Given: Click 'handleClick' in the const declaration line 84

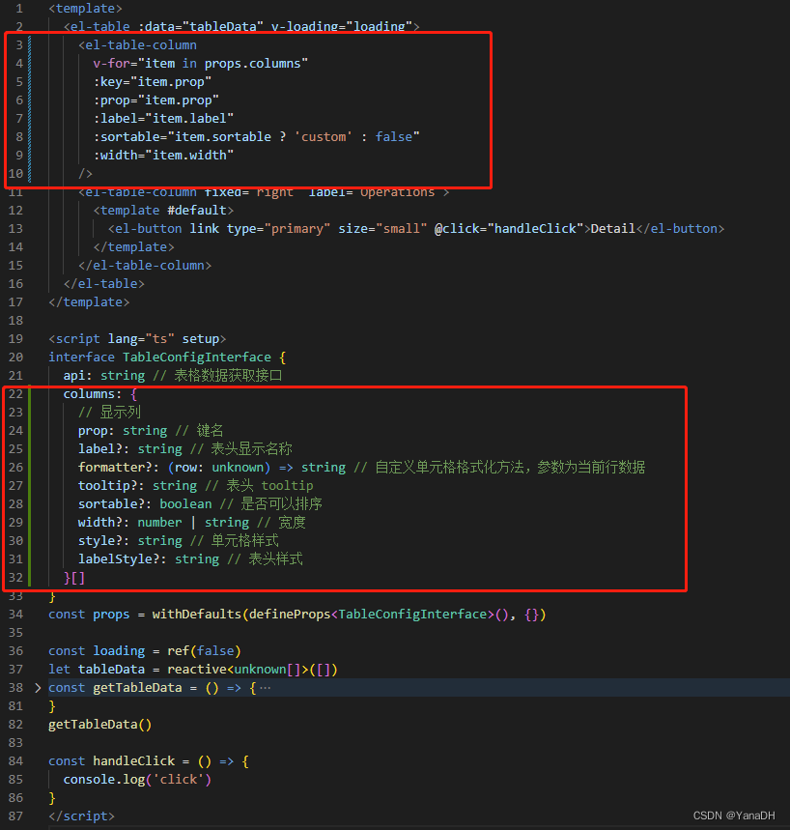Looking at the screenshot, I should (x=134, y=761).
